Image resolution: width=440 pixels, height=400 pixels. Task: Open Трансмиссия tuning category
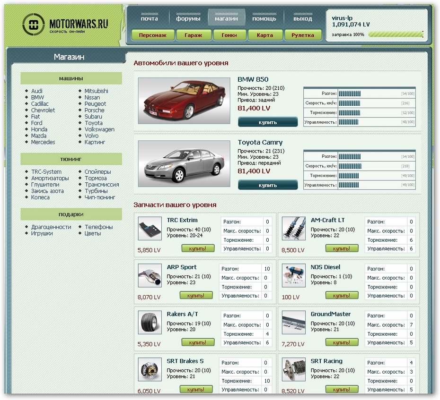(x=102, y=185)
